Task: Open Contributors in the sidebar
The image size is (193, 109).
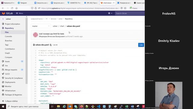Action: tap(10, 49)
